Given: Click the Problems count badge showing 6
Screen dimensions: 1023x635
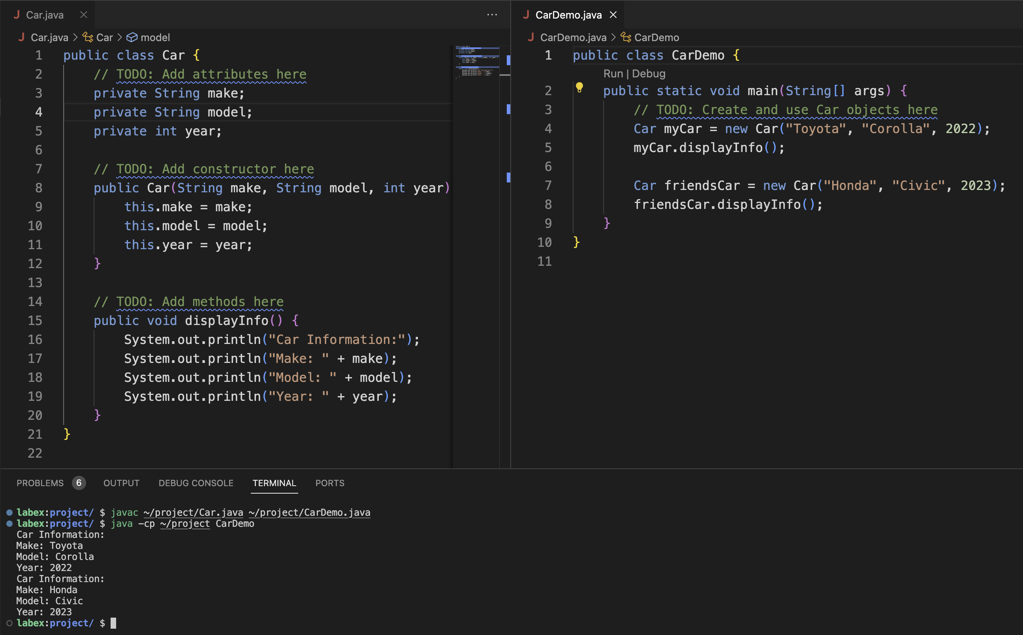Looking at the screenshot, I should pyautogui.click(x=79, y=483).
